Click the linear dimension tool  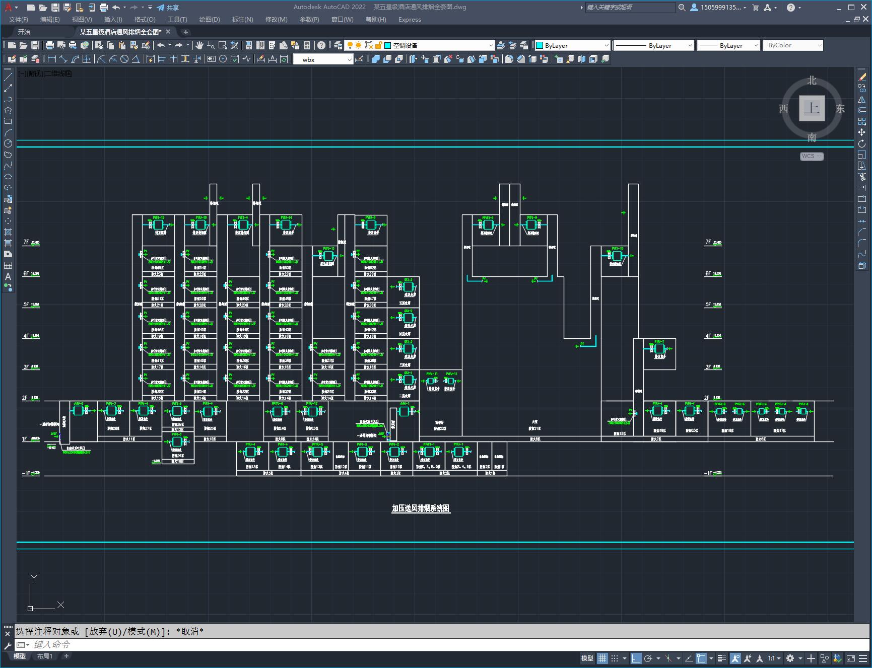click(51, 59)
